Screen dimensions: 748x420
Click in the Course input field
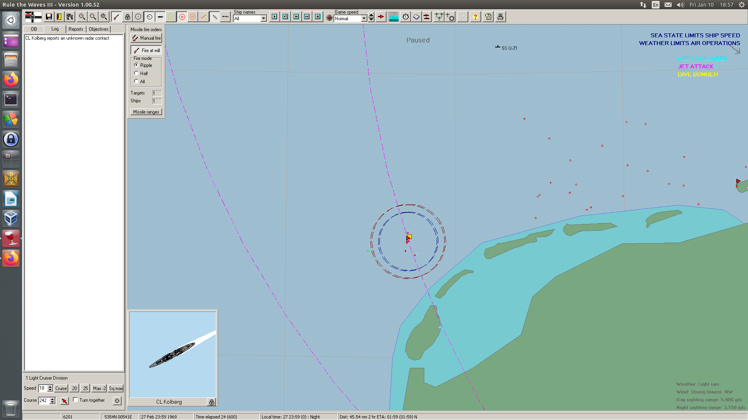(x=44, y=401)
